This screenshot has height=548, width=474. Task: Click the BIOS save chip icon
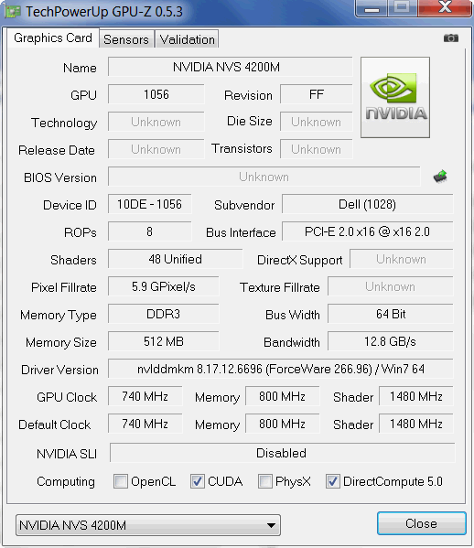(x=440, y=177)
